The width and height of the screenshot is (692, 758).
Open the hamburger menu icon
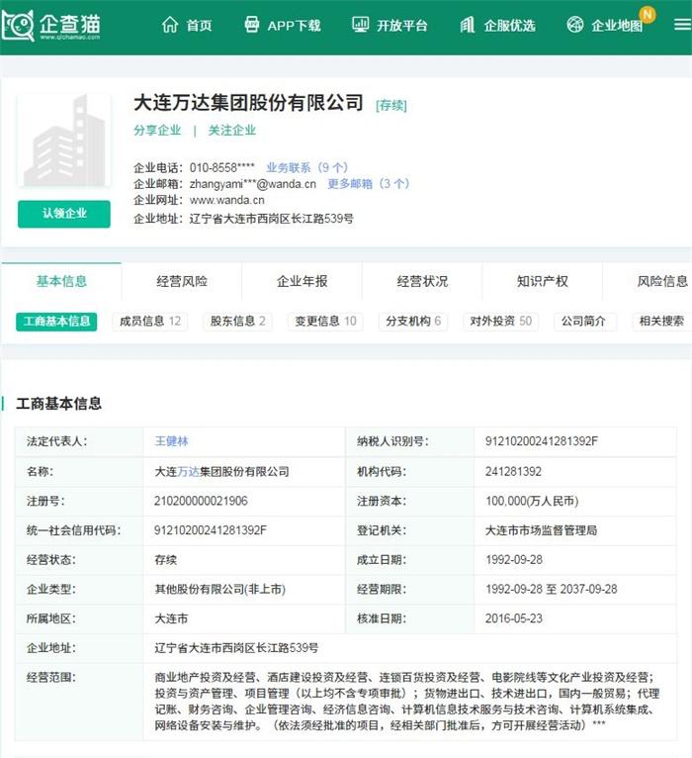pos(682,24)
